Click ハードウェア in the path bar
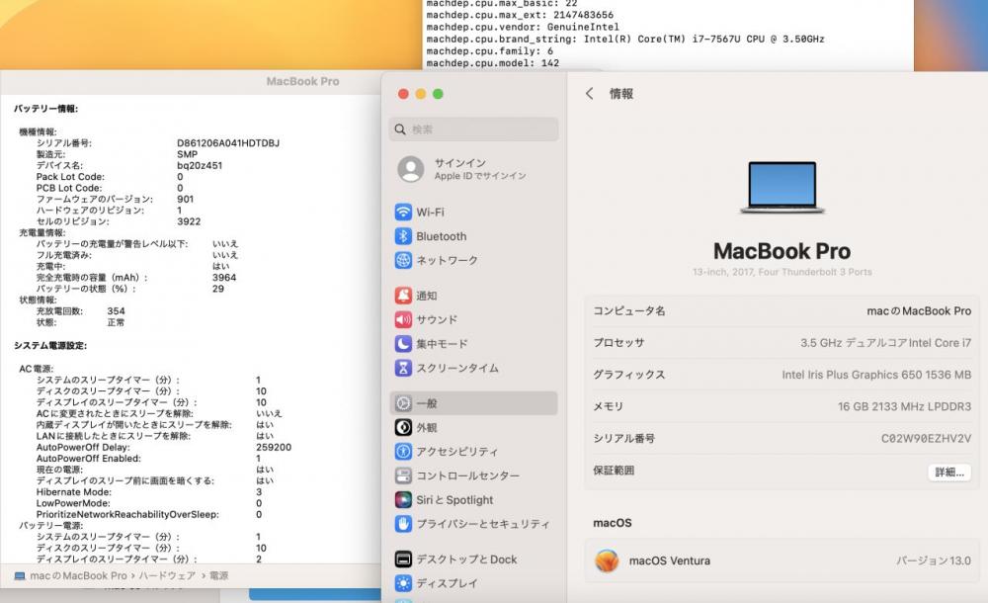988x603 pixels. (167, 576)
